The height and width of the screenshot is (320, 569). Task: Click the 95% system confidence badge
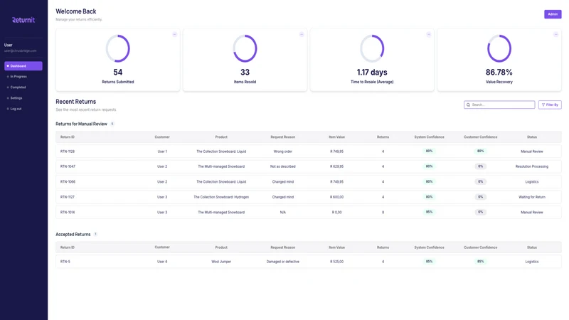tap(429, 212)
